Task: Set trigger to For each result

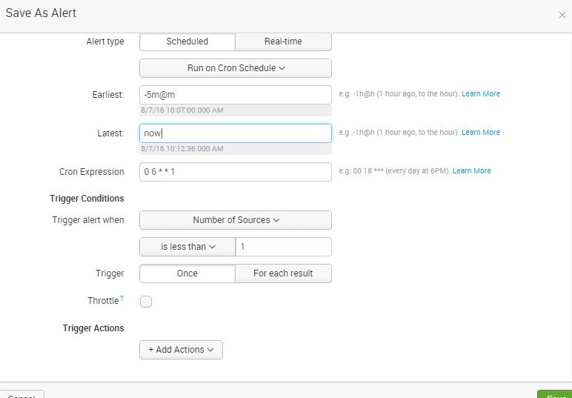Action: coord(283,273)
